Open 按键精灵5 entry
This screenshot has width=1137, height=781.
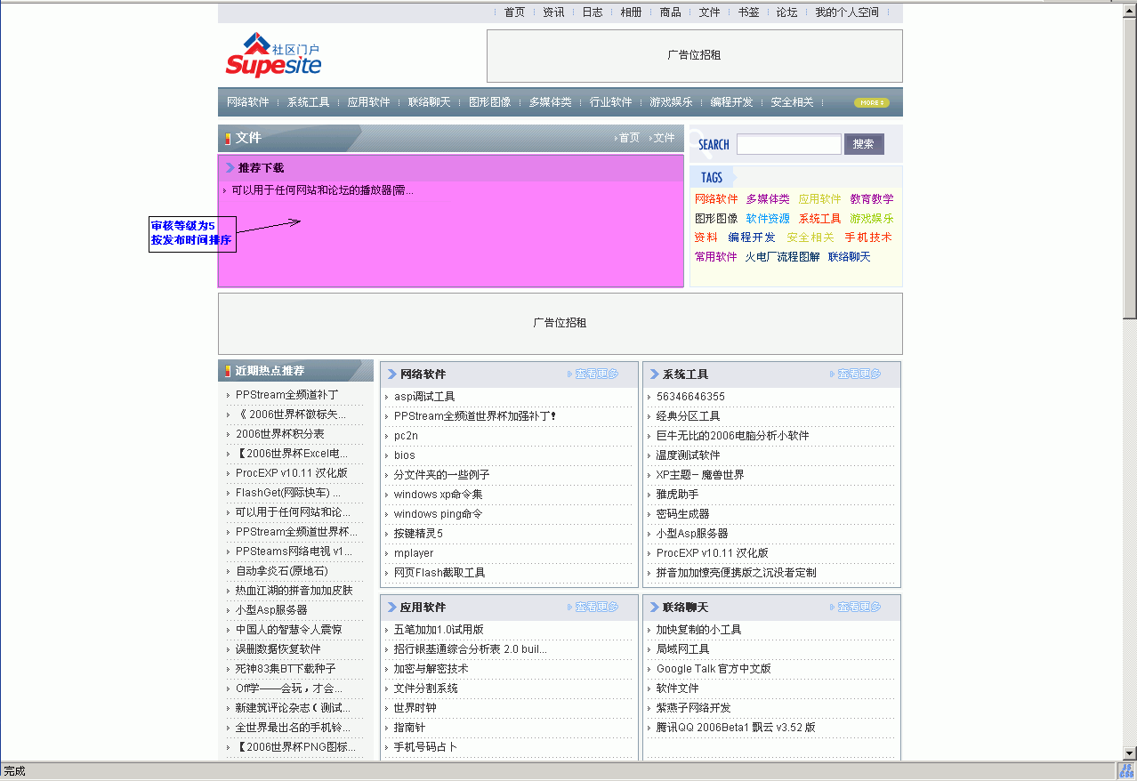418,534
